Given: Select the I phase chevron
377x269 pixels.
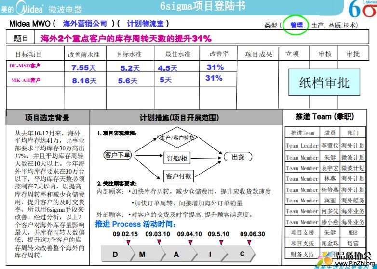Looking at the screenshot, I should click(210, 254).
